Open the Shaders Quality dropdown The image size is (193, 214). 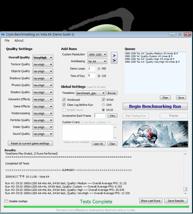[43, 92]
